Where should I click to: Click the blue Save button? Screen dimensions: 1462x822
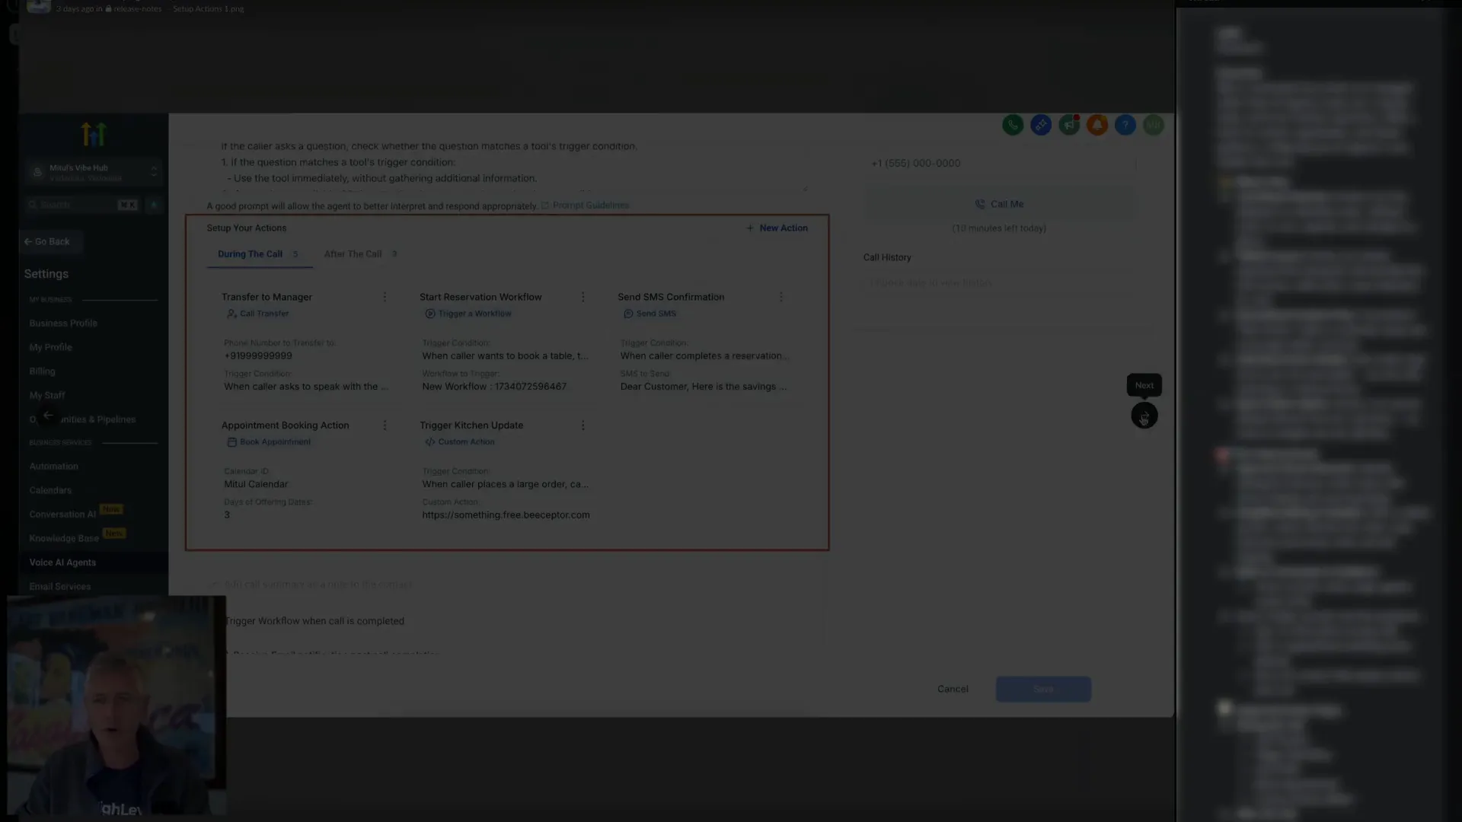pos(1043,690)
